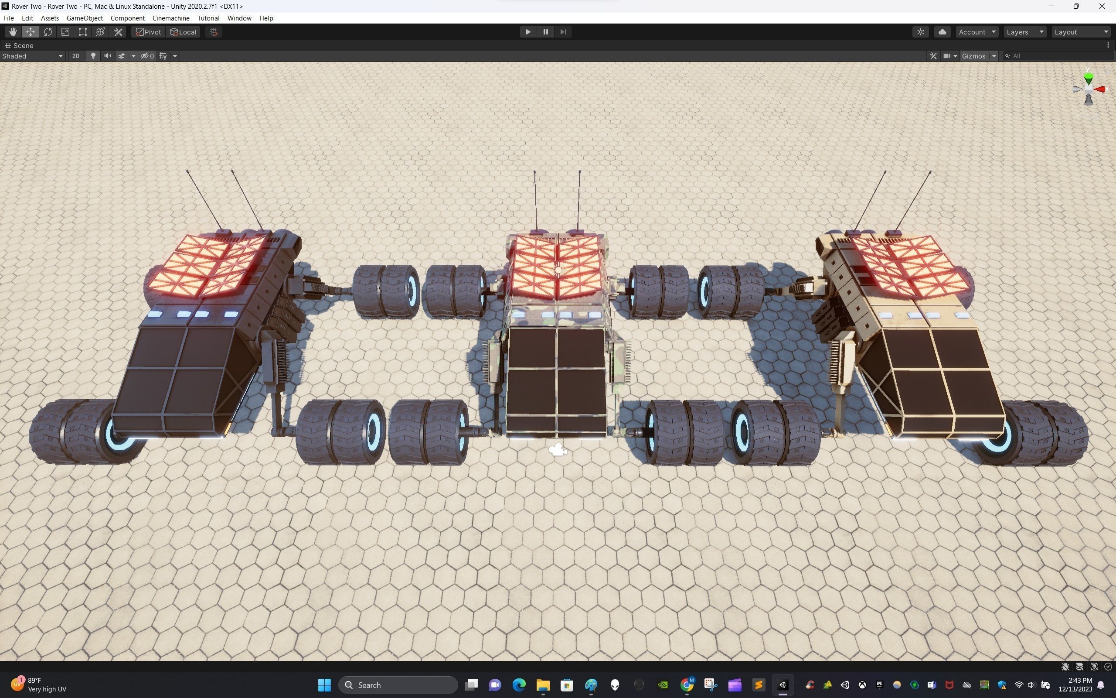Open the Collab cloud icon
Screen dimensions: 1116x698
(x=942, y=32)
